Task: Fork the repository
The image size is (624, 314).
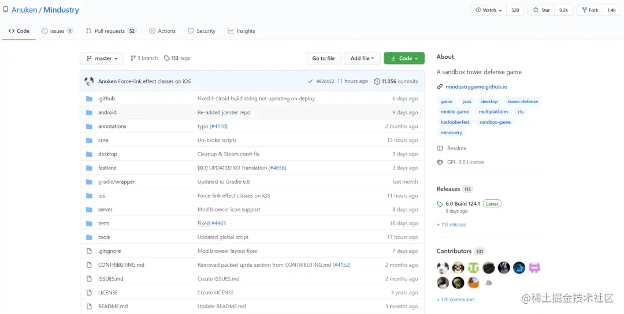Action: click(590, 10)
